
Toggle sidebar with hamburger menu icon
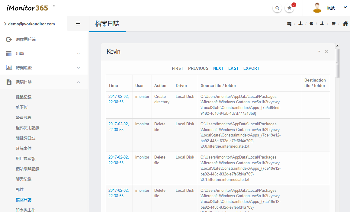78,24
